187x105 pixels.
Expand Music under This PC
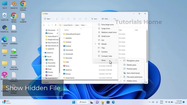pyautogui.click(x=44, y=69)
